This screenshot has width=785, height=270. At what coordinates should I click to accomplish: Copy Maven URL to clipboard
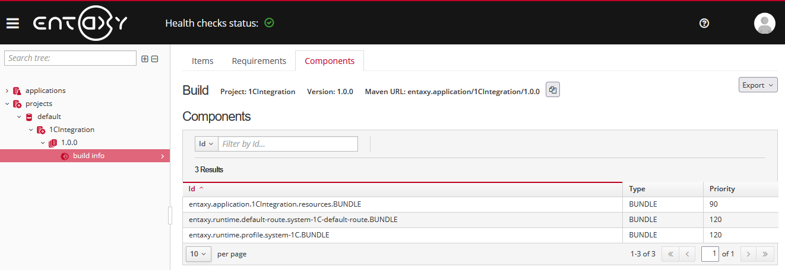pos(553,90)
